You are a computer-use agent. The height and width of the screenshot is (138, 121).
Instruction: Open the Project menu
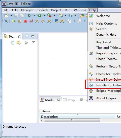(56, 10)
